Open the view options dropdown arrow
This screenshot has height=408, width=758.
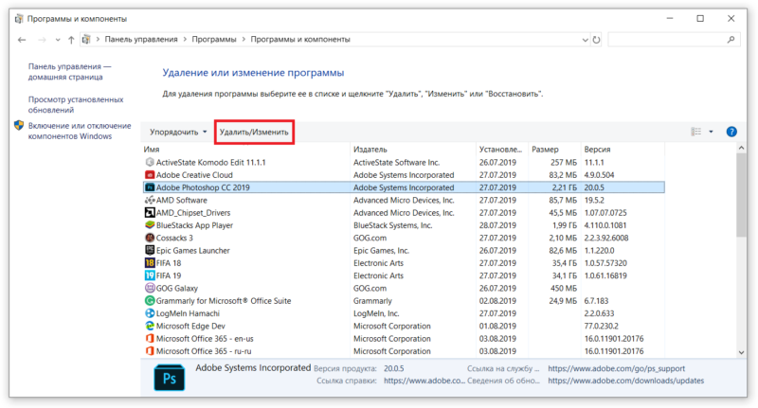(711, 132)
